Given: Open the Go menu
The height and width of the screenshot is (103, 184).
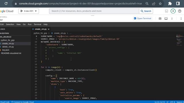Looking at the screenshot, I should tap(24, 24).
